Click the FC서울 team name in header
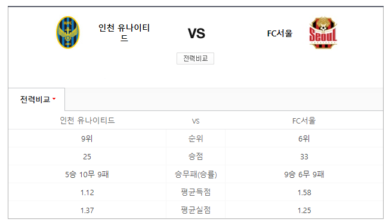The width and height of the screenshot is (389, 222). tap(280, 33)
